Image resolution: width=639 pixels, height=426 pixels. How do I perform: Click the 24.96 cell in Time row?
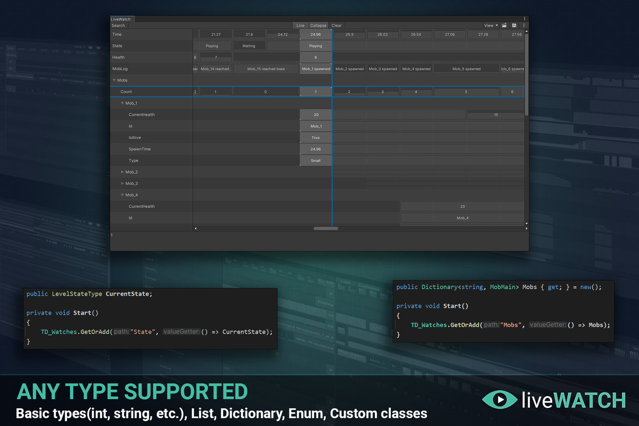tap(316, 35)
